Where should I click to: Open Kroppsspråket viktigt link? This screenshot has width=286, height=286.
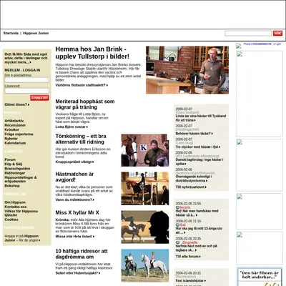click(74, 162)
